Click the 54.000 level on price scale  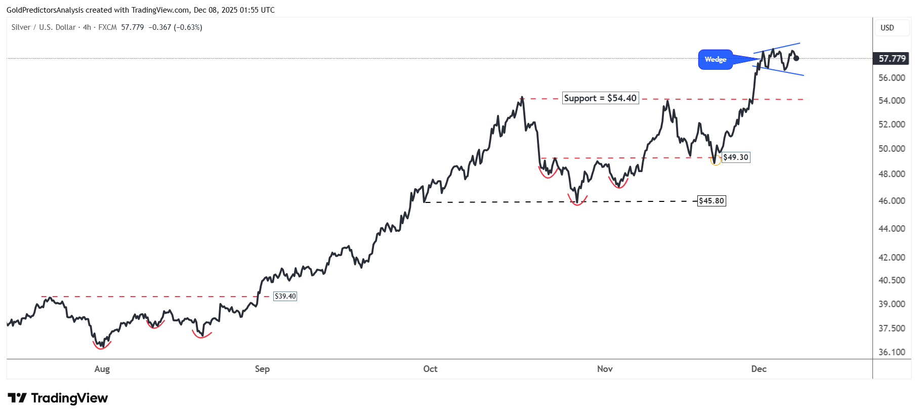pyautogui.click(x=892, y=101)
